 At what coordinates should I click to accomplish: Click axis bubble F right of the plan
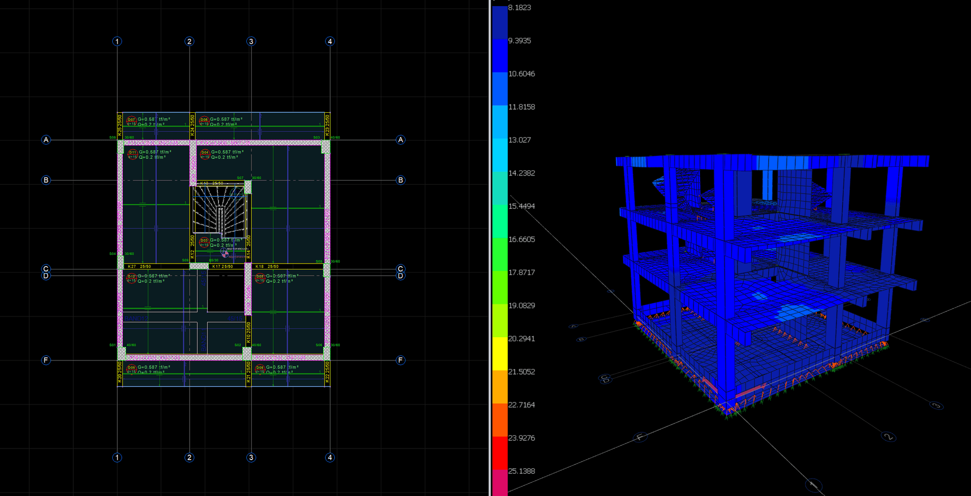401,360
